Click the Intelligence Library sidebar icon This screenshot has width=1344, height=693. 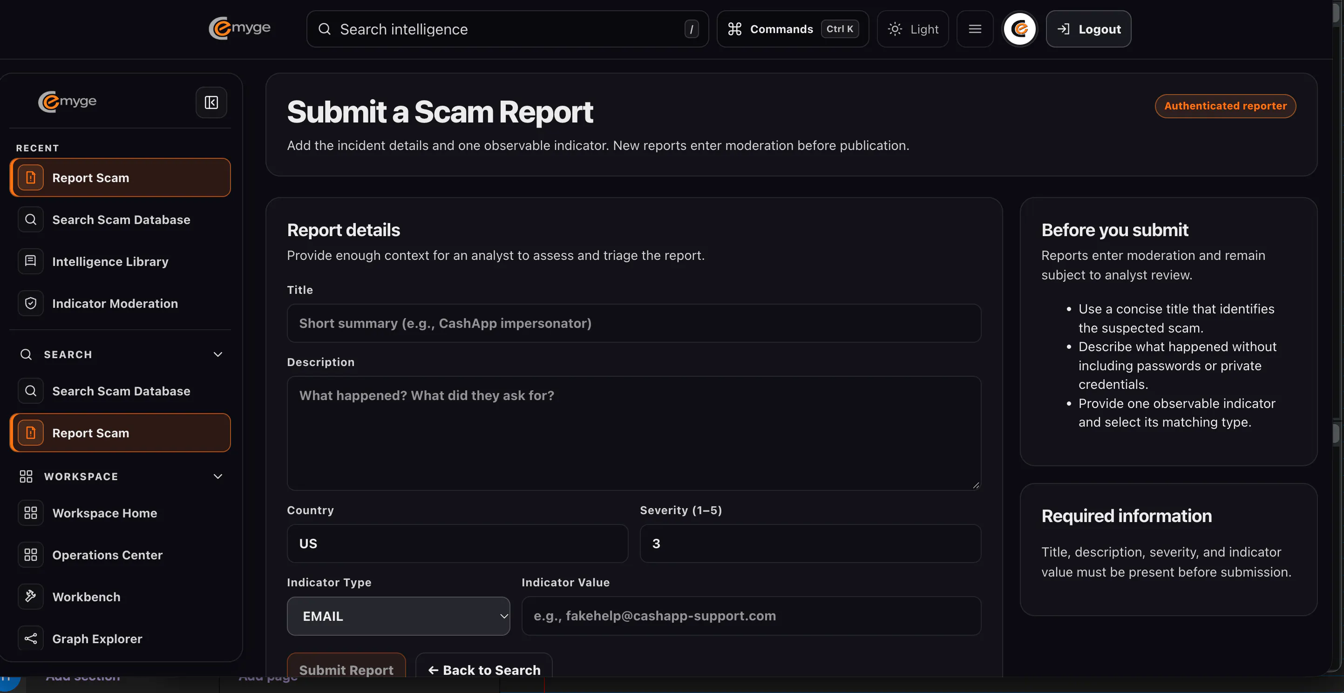click(x=31, y=261)
